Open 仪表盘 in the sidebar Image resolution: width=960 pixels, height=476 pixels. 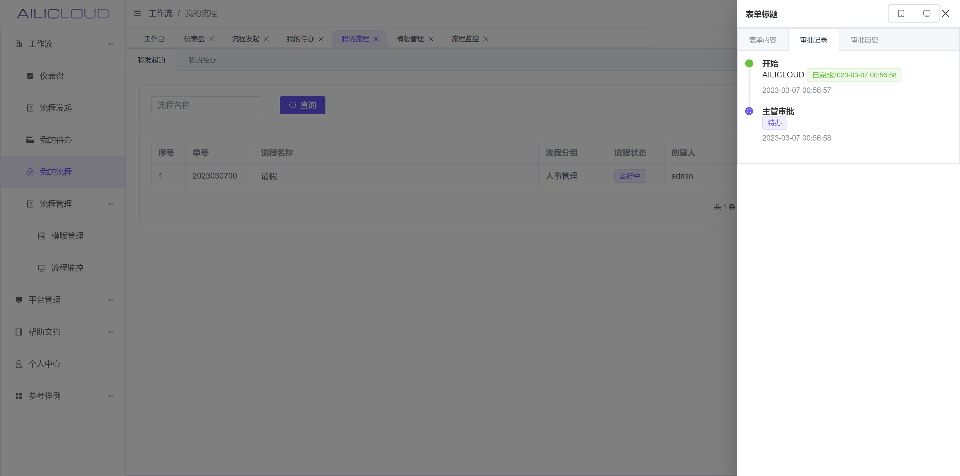point(63,76)
